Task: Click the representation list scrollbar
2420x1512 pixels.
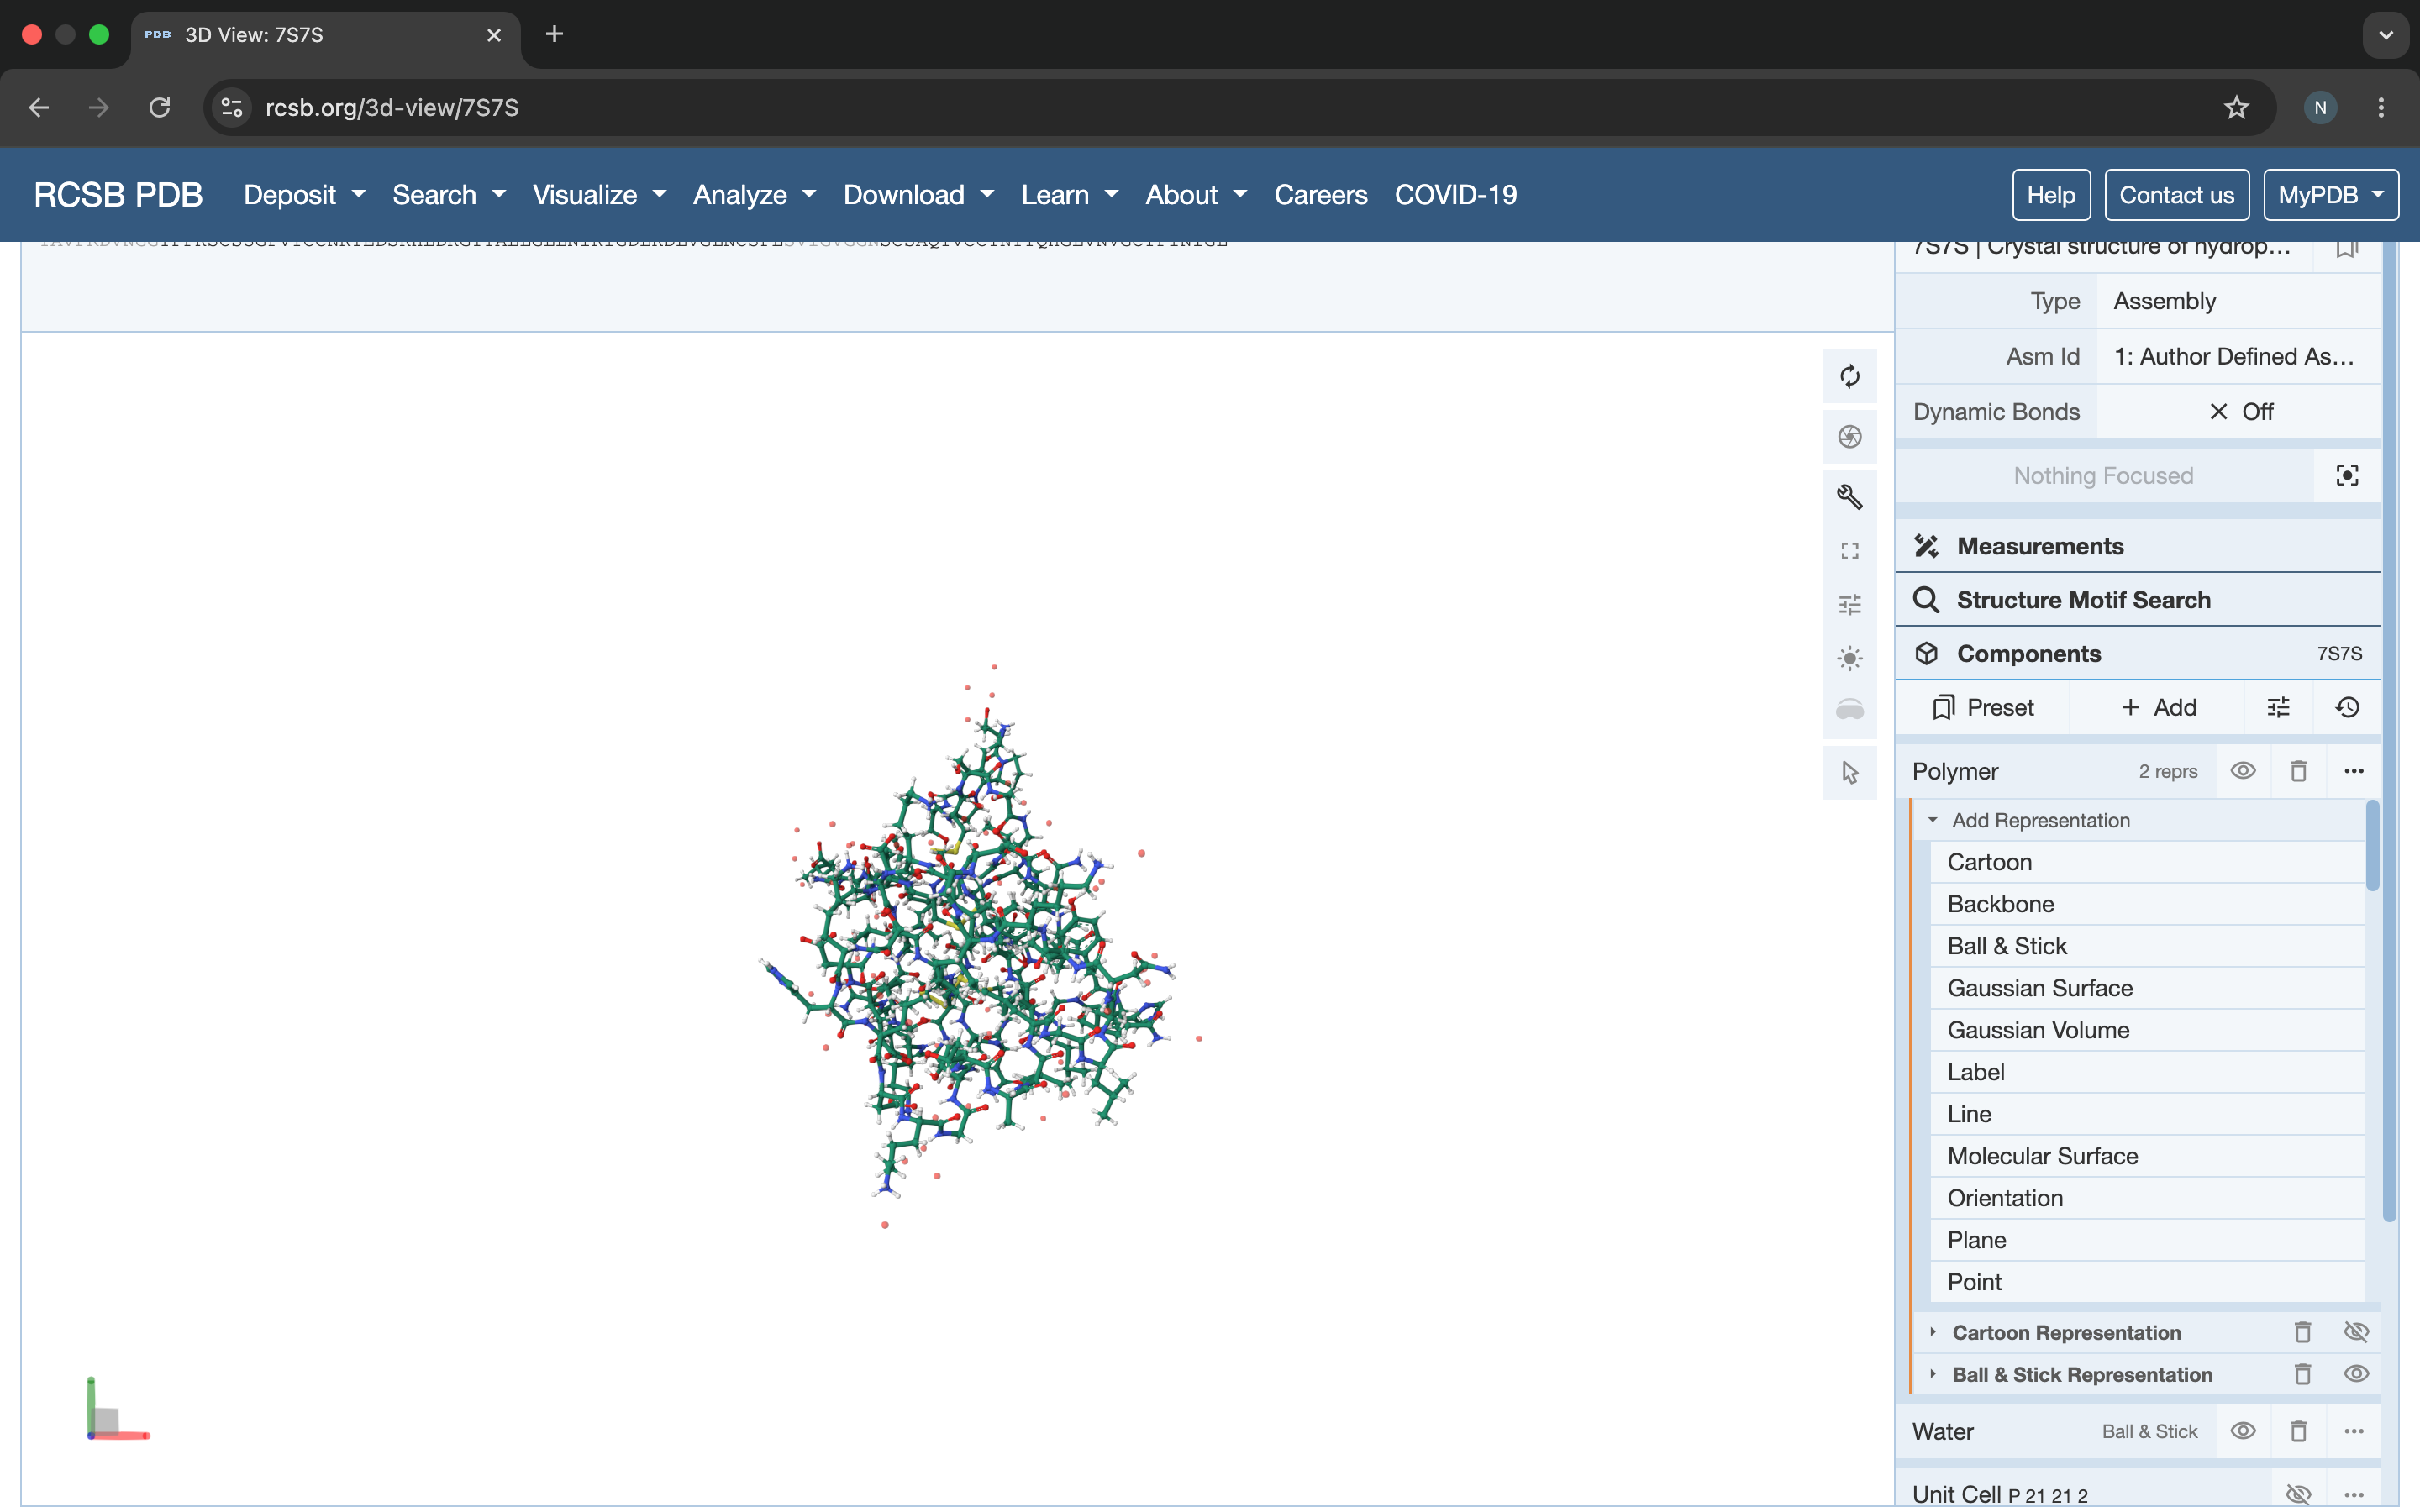Action: [x=2372, y=846]
